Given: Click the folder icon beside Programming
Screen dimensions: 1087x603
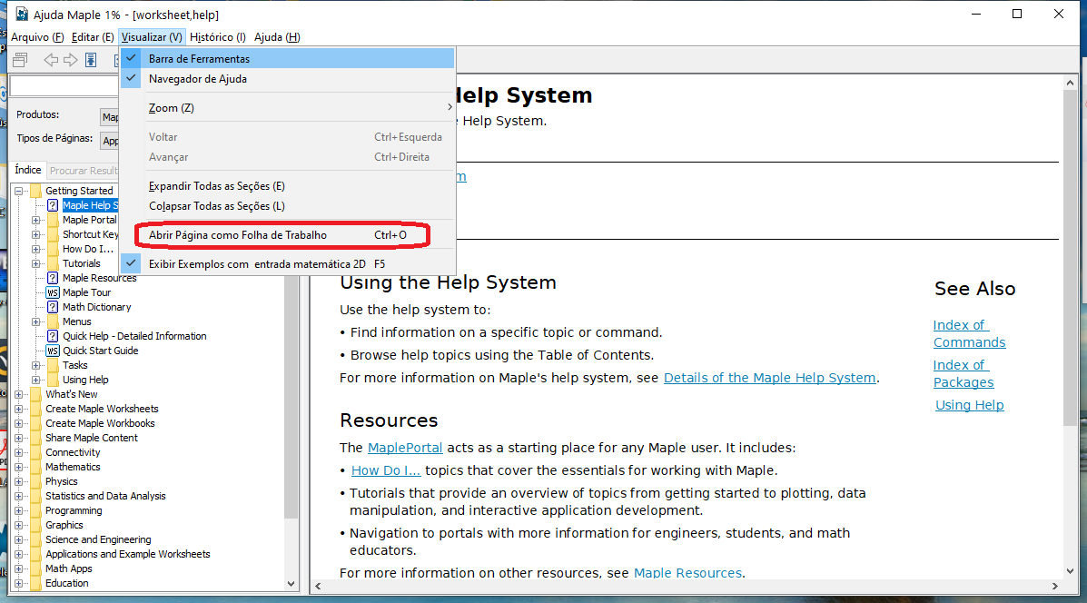Looking at the screenshot, I should coord(36,510).
